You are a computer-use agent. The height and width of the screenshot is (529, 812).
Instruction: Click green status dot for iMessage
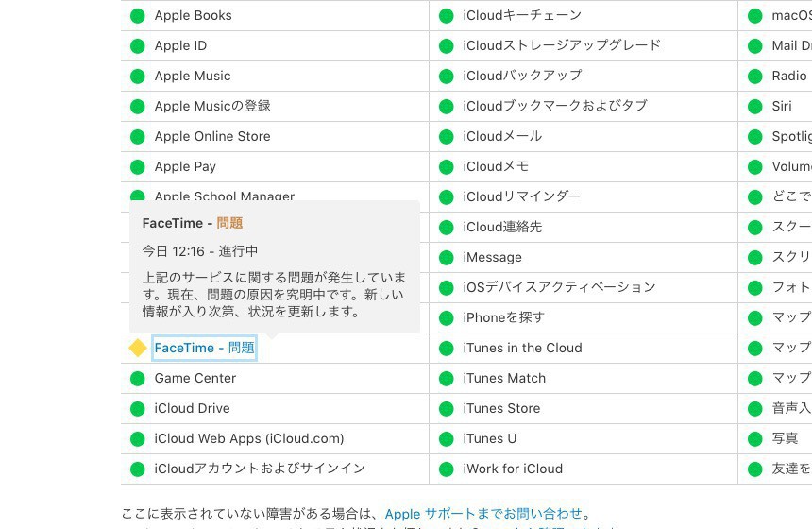(447, 258)
